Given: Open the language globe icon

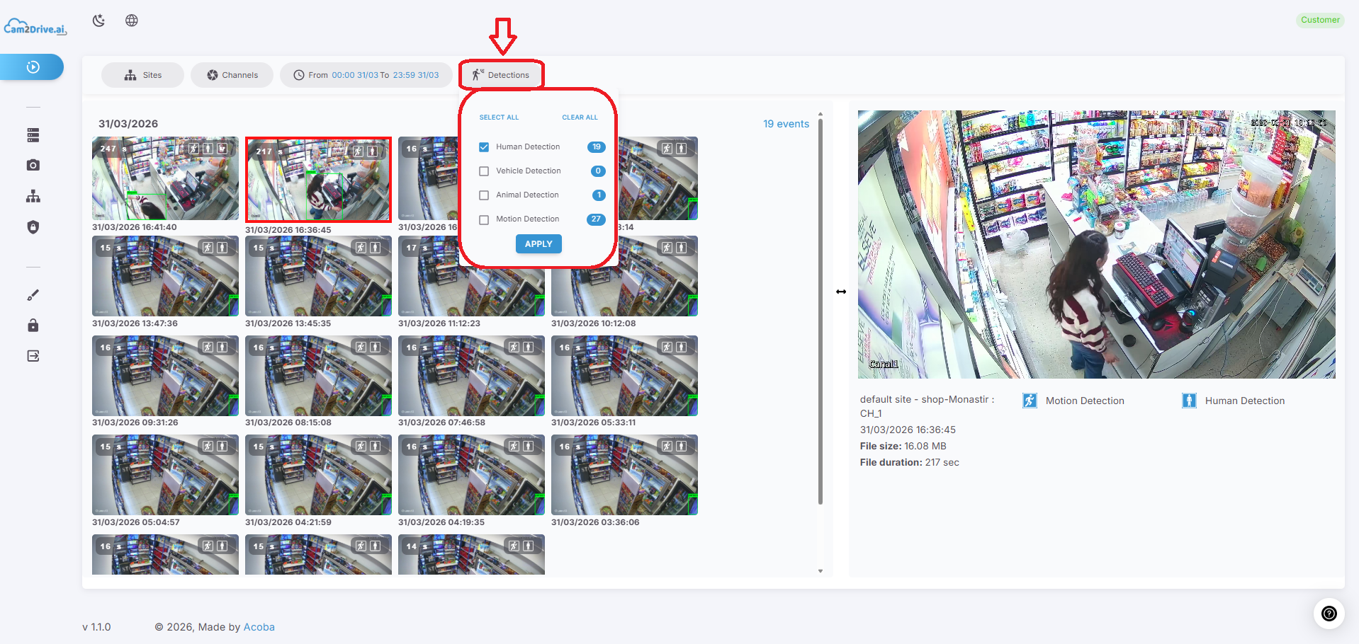Looking at the screenshot, I should coord(132,21).
